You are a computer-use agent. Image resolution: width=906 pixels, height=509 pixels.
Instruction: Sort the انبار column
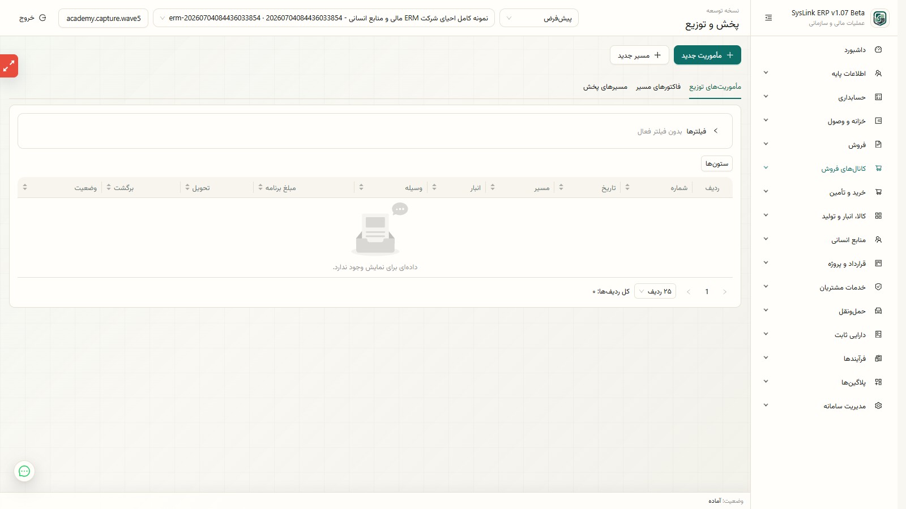pyautogui.click(x=434, y=187)
